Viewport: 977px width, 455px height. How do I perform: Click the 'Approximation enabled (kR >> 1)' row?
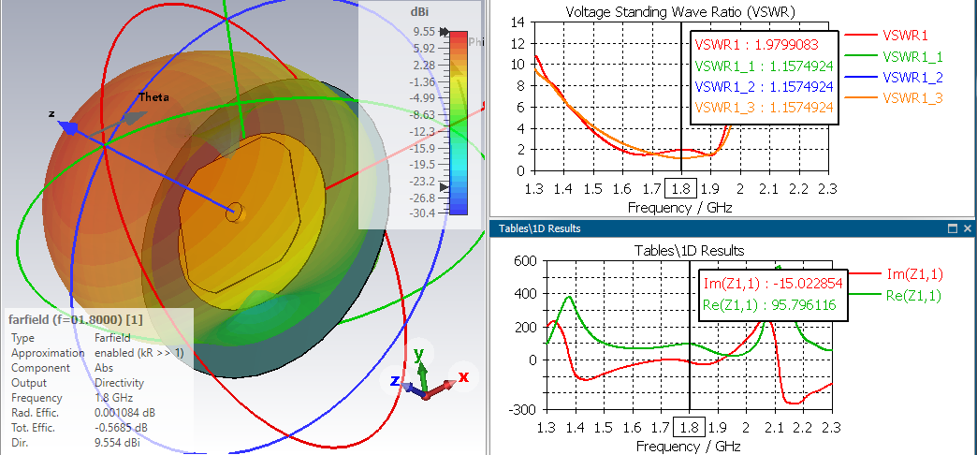97,353
